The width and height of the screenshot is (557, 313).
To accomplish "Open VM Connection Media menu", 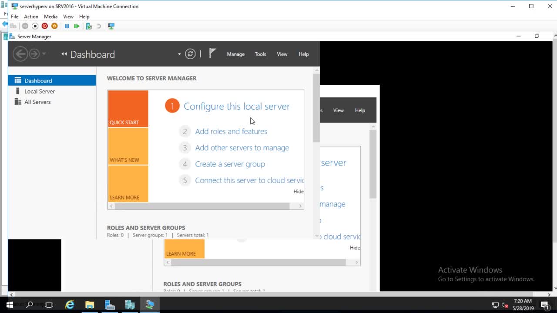I will click(51, 17).
